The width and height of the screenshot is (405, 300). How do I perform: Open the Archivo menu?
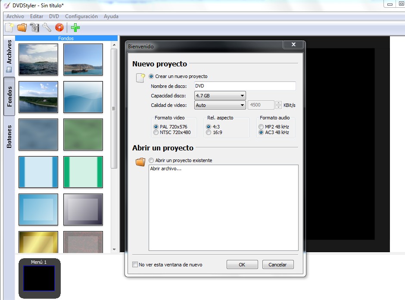click(15, 16)
